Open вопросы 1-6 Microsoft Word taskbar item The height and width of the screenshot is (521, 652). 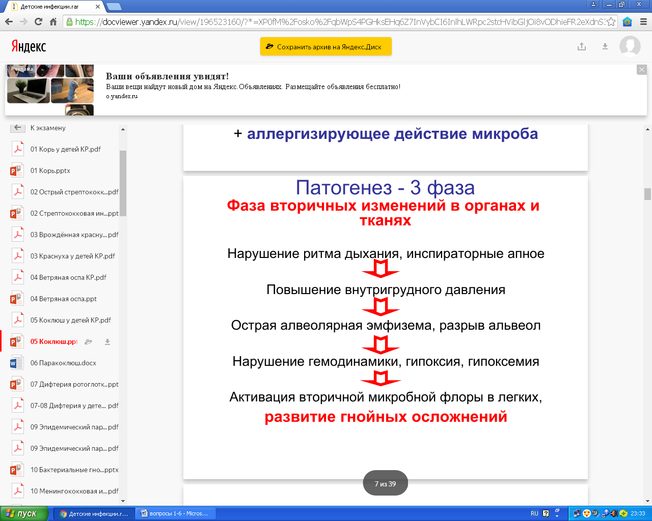(176, 513)
